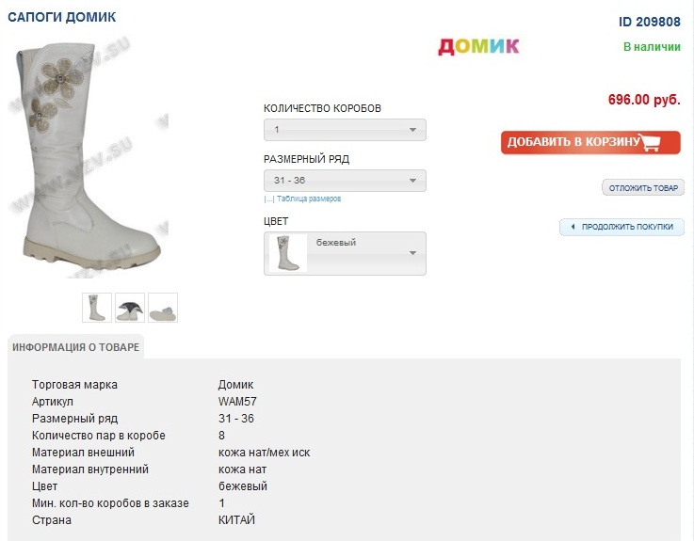694x541 pixels.
Task: Click the ОТЛОЖИТЬ ТОВАР button
Action: [643, 188]
